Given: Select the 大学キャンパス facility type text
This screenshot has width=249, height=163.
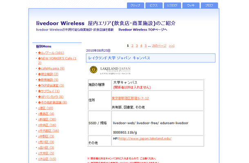Looking at the screenshot, I should (125, 82).
